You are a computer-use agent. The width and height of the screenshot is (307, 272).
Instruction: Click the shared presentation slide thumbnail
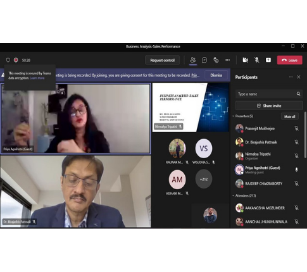click(x=191, y=108)
